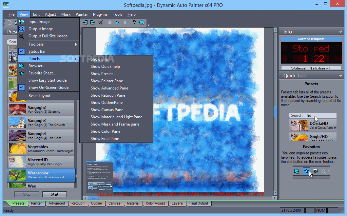Switch to the Painter tab
The width and height of the screenshot is (347, 216).
(36, 203)
